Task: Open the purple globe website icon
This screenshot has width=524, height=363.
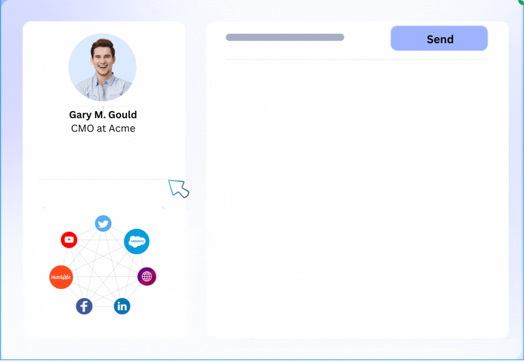Action: coord(147,277)
